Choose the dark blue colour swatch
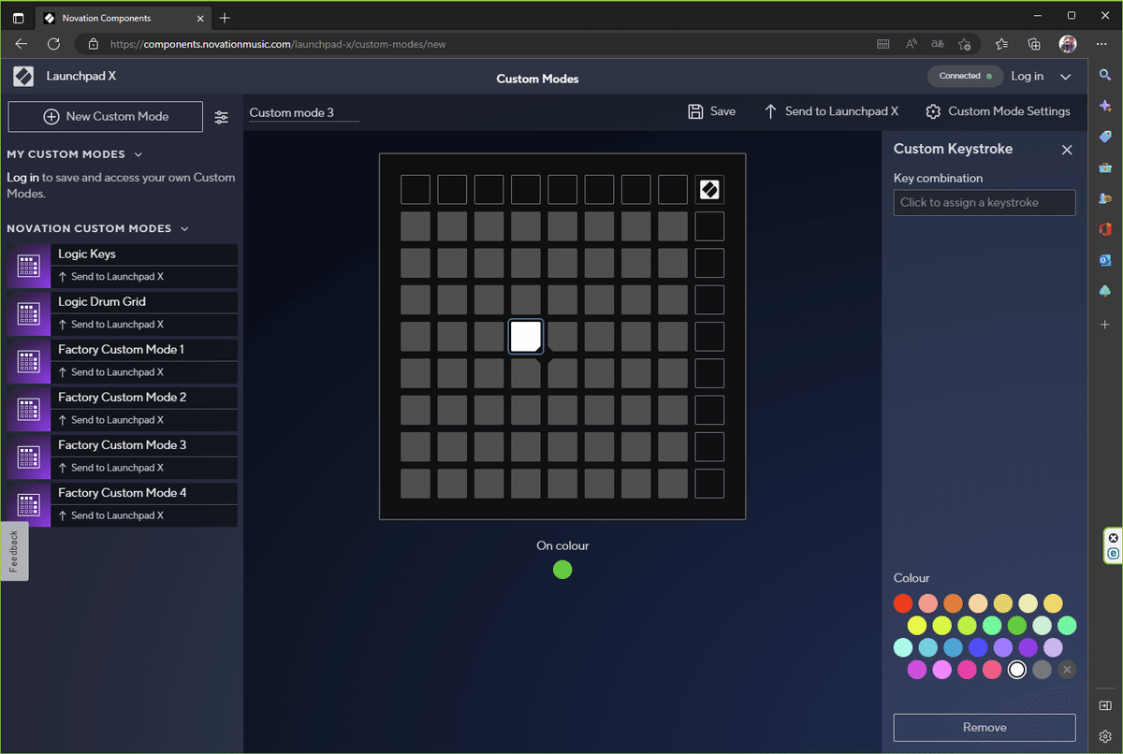1123x754 pixels. (978, 647)
